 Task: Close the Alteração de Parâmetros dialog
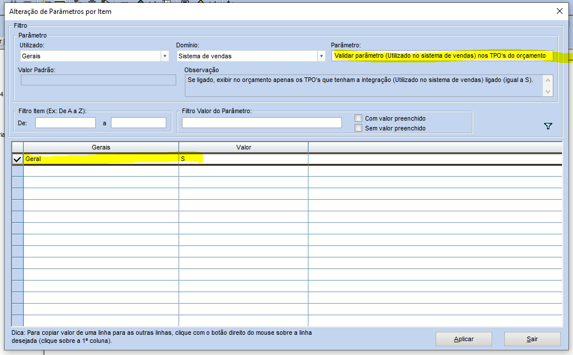(559, 11)
